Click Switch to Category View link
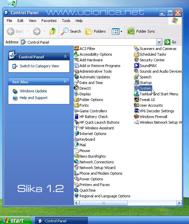The image size is (189, 224). [x=39, y=66]
